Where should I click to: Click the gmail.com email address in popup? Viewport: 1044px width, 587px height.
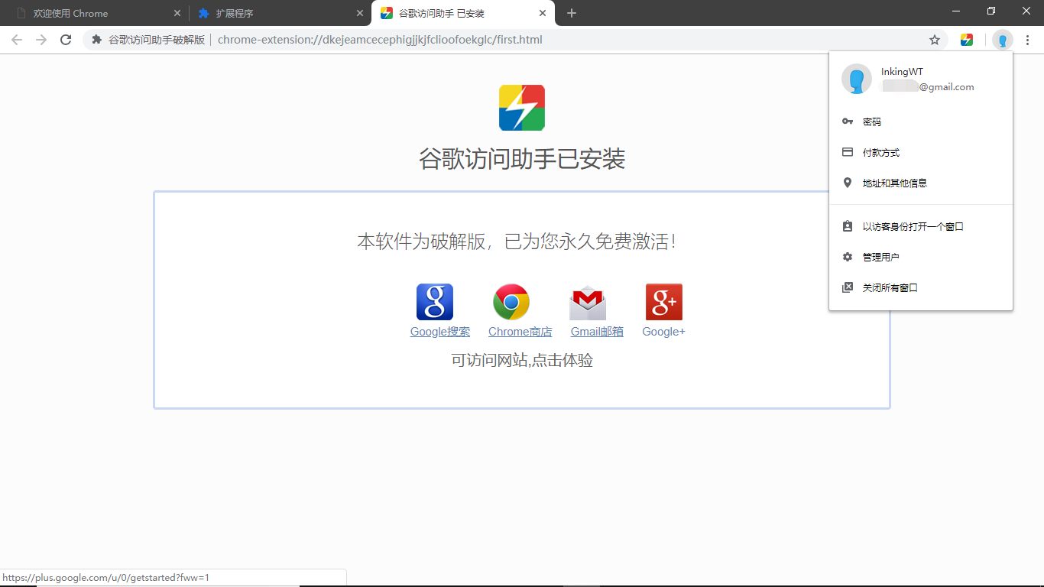pyautogui.click(x=928, y=87)
